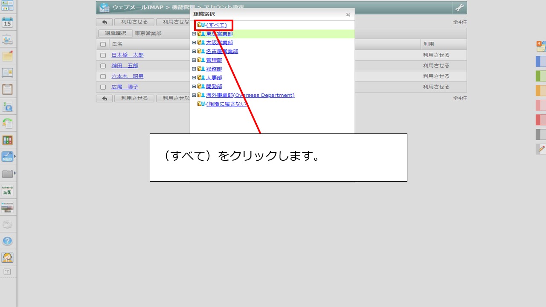
Task: Check the checkbox beside 日本橋 太郎
Action: tap(103, 55)
